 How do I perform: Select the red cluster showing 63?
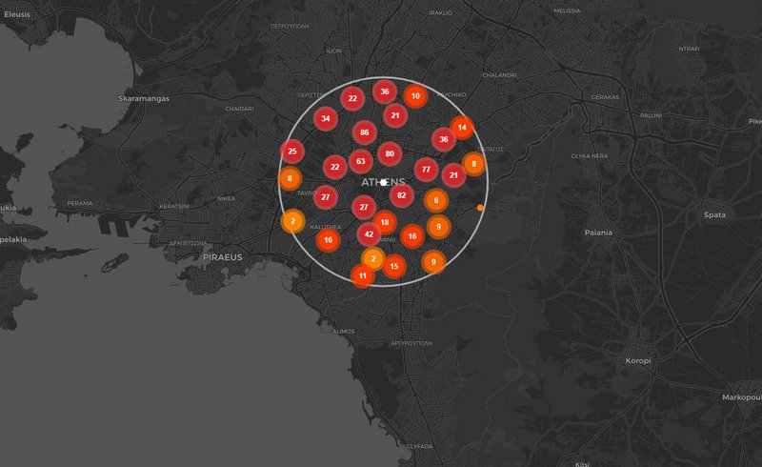(360, 161)
